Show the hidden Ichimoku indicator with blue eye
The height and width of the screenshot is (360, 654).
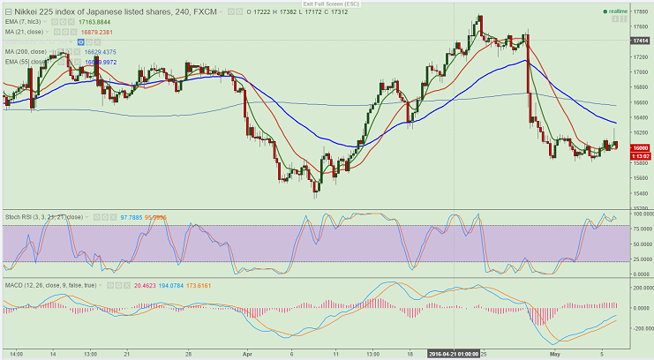point(81,42)
